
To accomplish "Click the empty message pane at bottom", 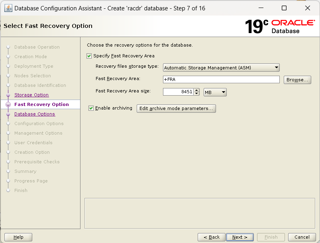I will click(200, 213).
